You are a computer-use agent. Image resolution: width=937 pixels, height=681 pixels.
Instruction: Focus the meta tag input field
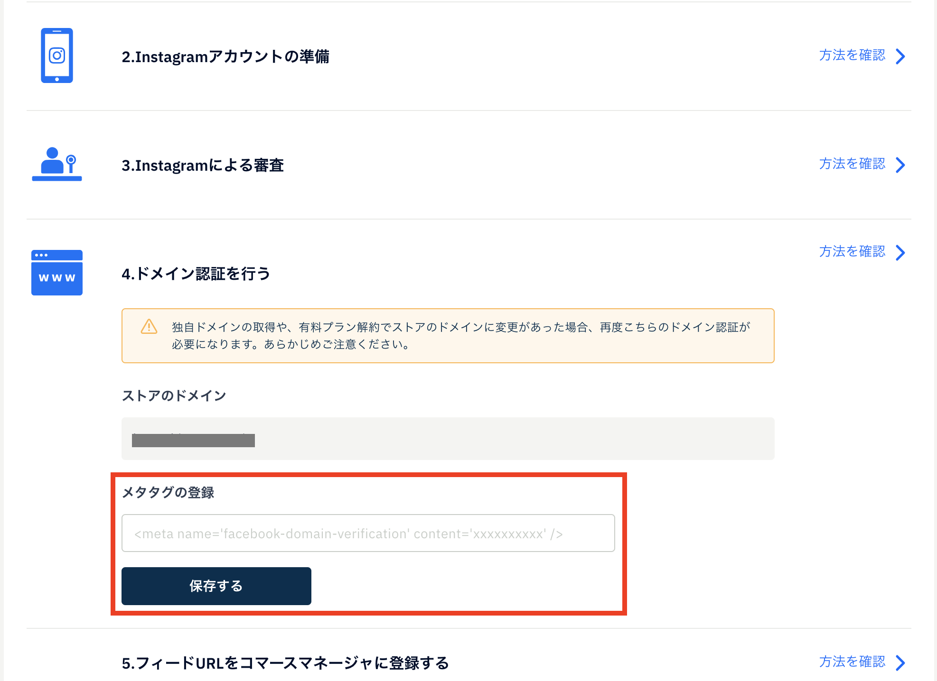click(368, 533)
